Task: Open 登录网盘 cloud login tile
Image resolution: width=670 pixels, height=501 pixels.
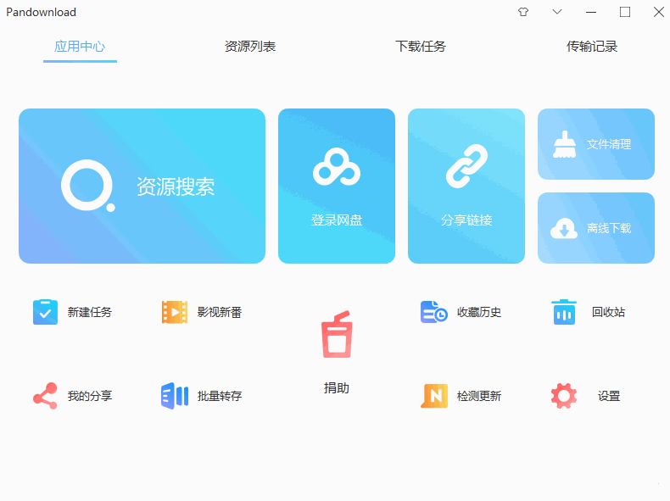Action: point(337,186)
